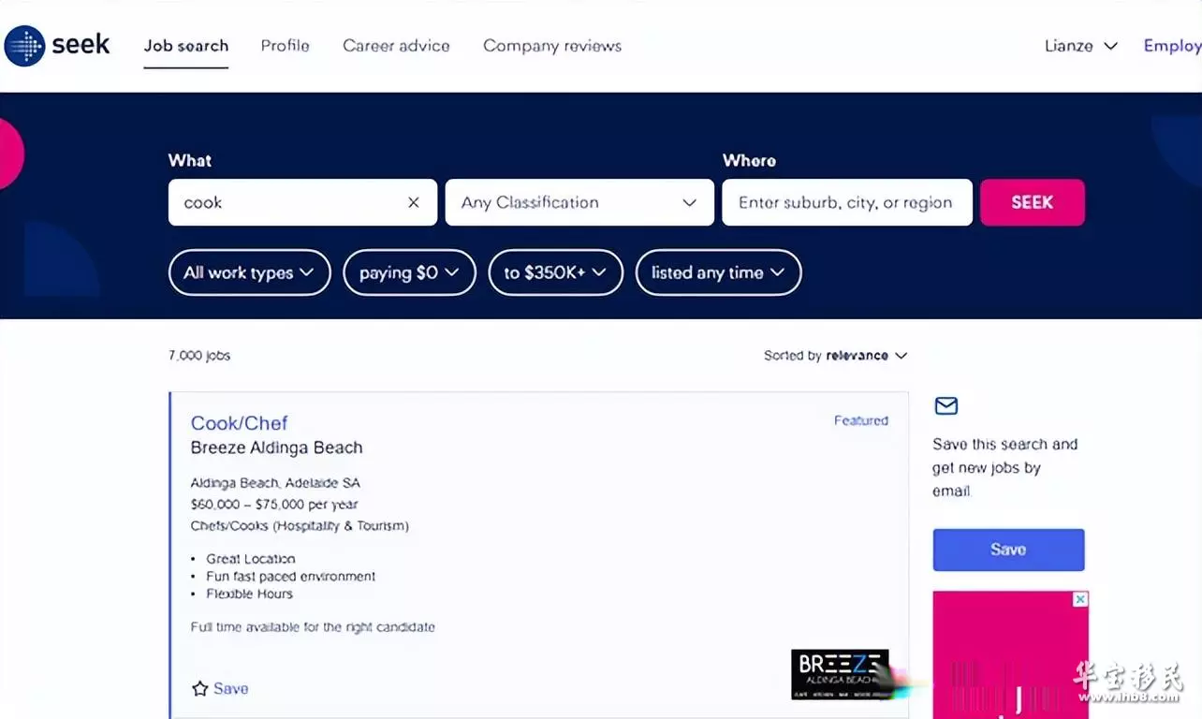Expand the paying $0 filter
Viewport: 1202px width, 719px height.
410,272
